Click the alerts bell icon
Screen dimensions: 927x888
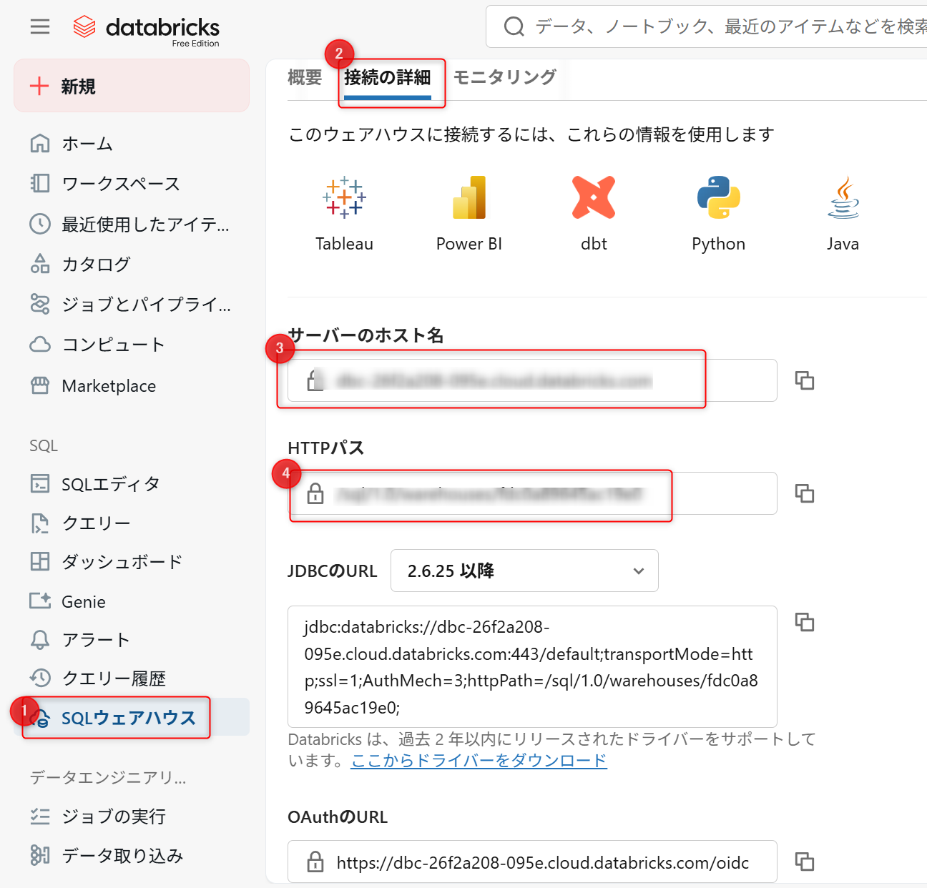tap(40, 639)
